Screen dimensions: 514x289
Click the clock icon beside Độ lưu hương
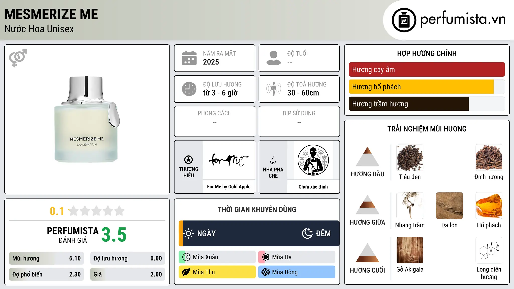tap(189, 89)
